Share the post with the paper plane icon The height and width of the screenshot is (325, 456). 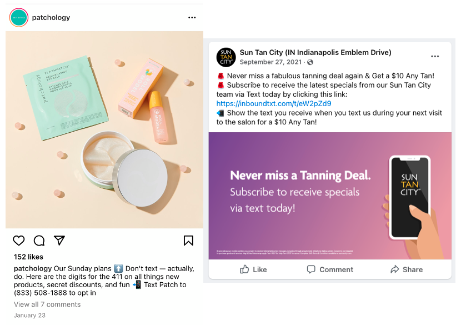pyautogui.click(x=59, y=241)
